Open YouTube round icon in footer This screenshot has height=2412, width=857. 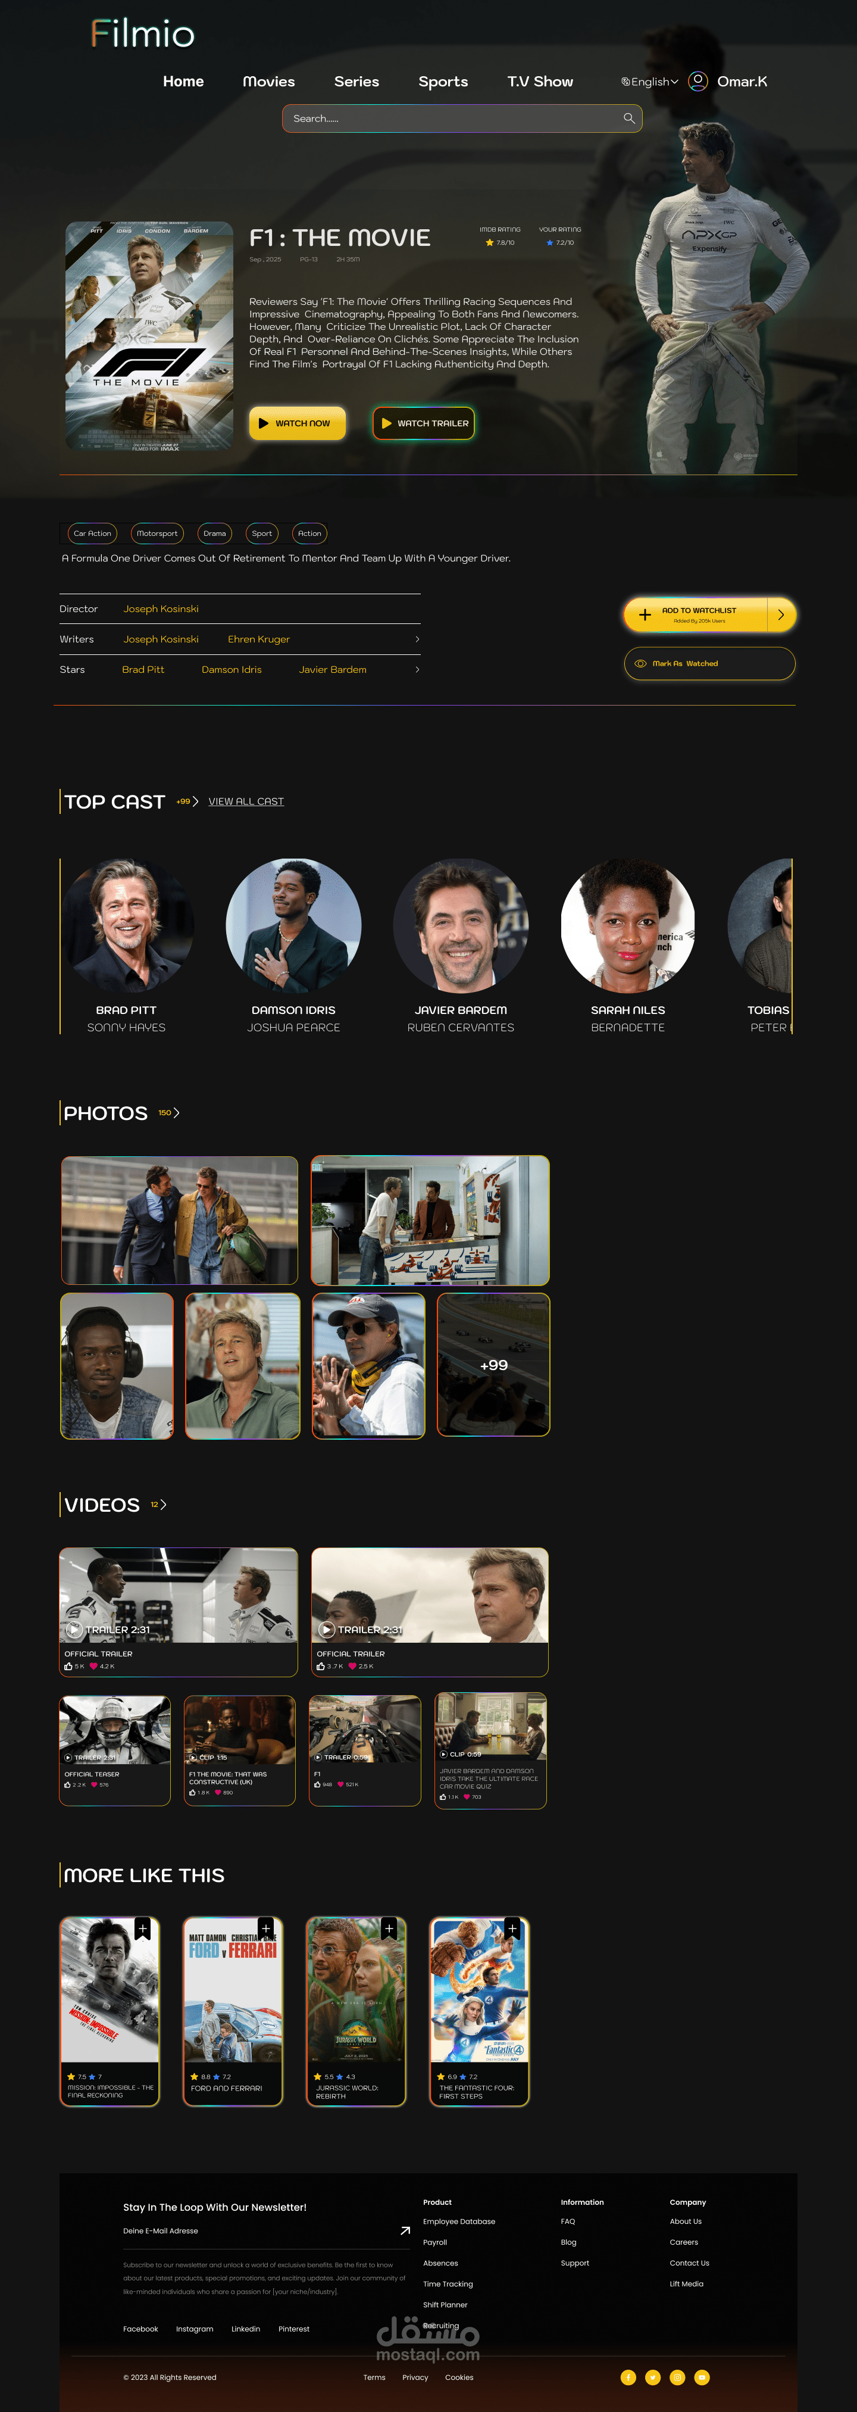point(702,2376)
